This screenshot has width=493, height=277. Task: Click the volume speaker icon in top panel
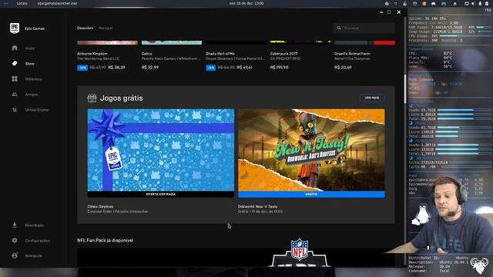click(473, 3)
